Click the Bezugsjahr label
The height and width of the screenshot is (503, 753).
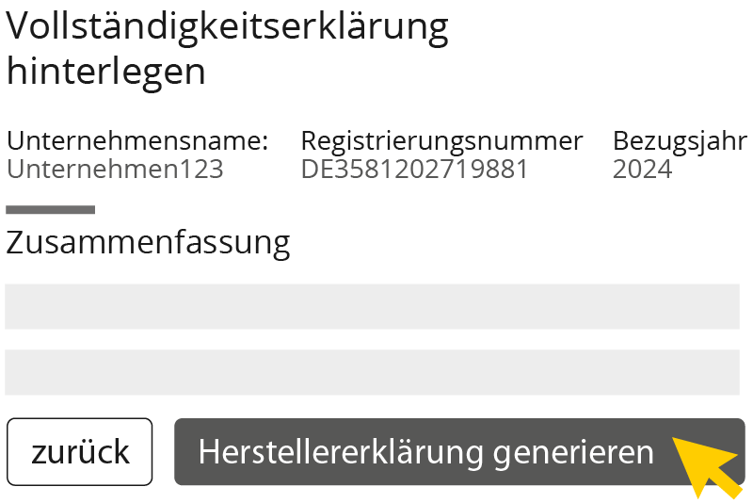point(680,141)
